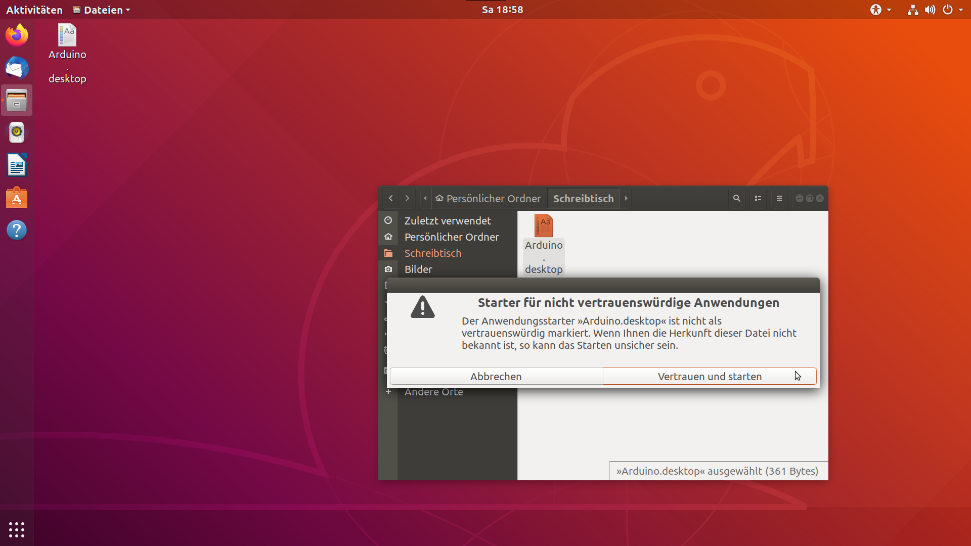
Task: Open the hamburger menu in Files
Action: coord(779,198)
